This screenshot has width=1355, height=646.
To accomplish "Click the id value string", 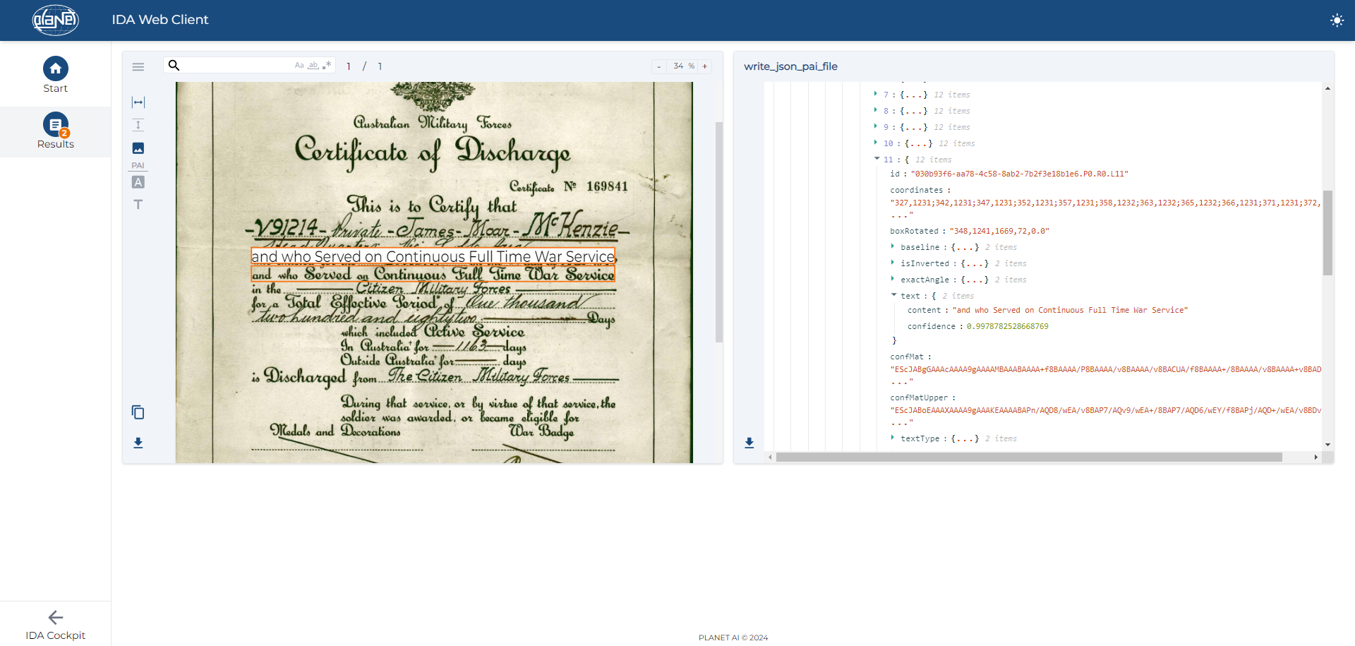I will (1019, 174).
